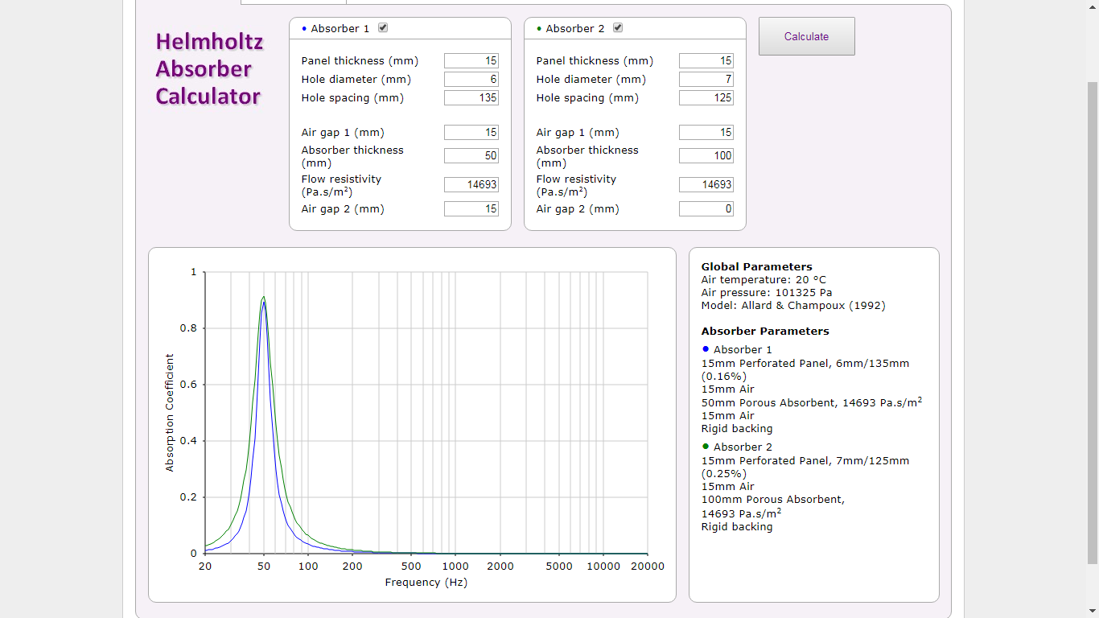Edit Absorber 2 hole spacing value
Image resolution: width=1099 pixels, height=618 pixels.
click(x=706, y=98)
